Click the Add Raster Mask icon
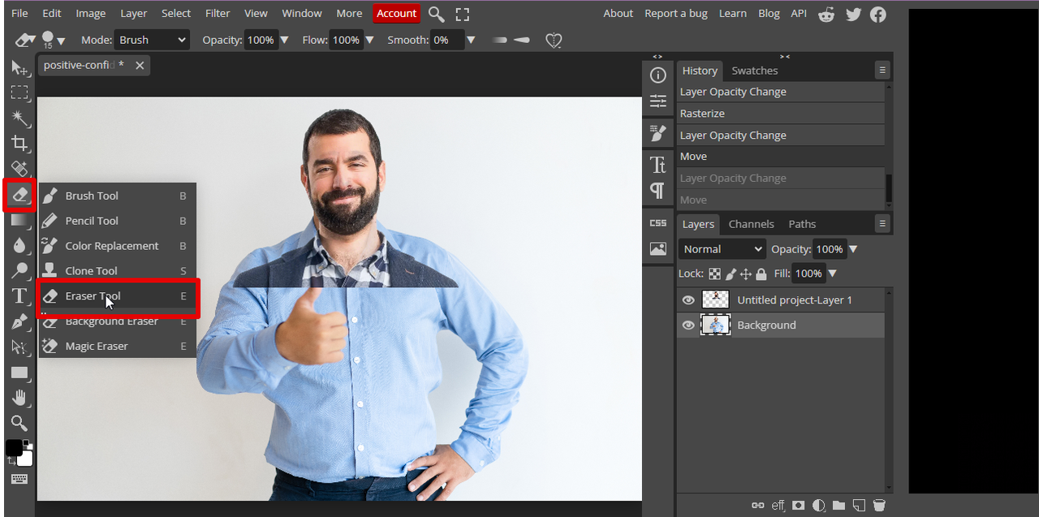This screenshot has height=517, width=1039. pyautogui.click(x=798, y=505)
